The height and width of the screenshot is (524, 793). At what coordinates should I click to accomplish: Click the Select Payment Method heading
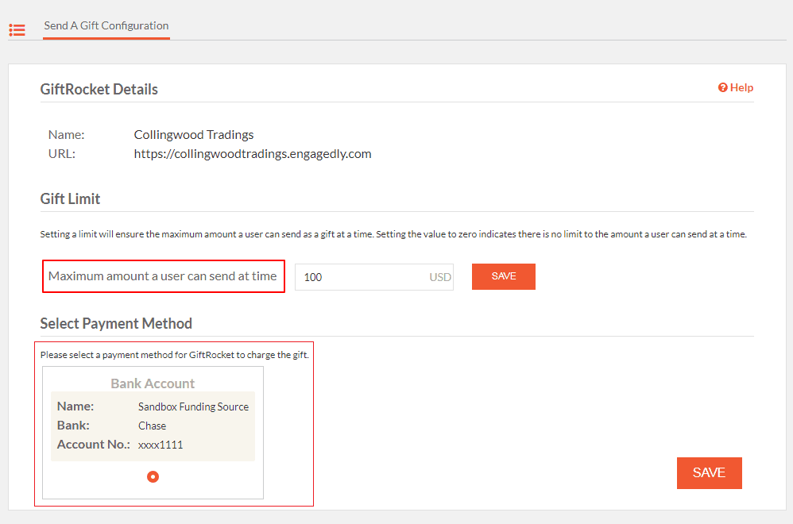(x=116, y=323)
